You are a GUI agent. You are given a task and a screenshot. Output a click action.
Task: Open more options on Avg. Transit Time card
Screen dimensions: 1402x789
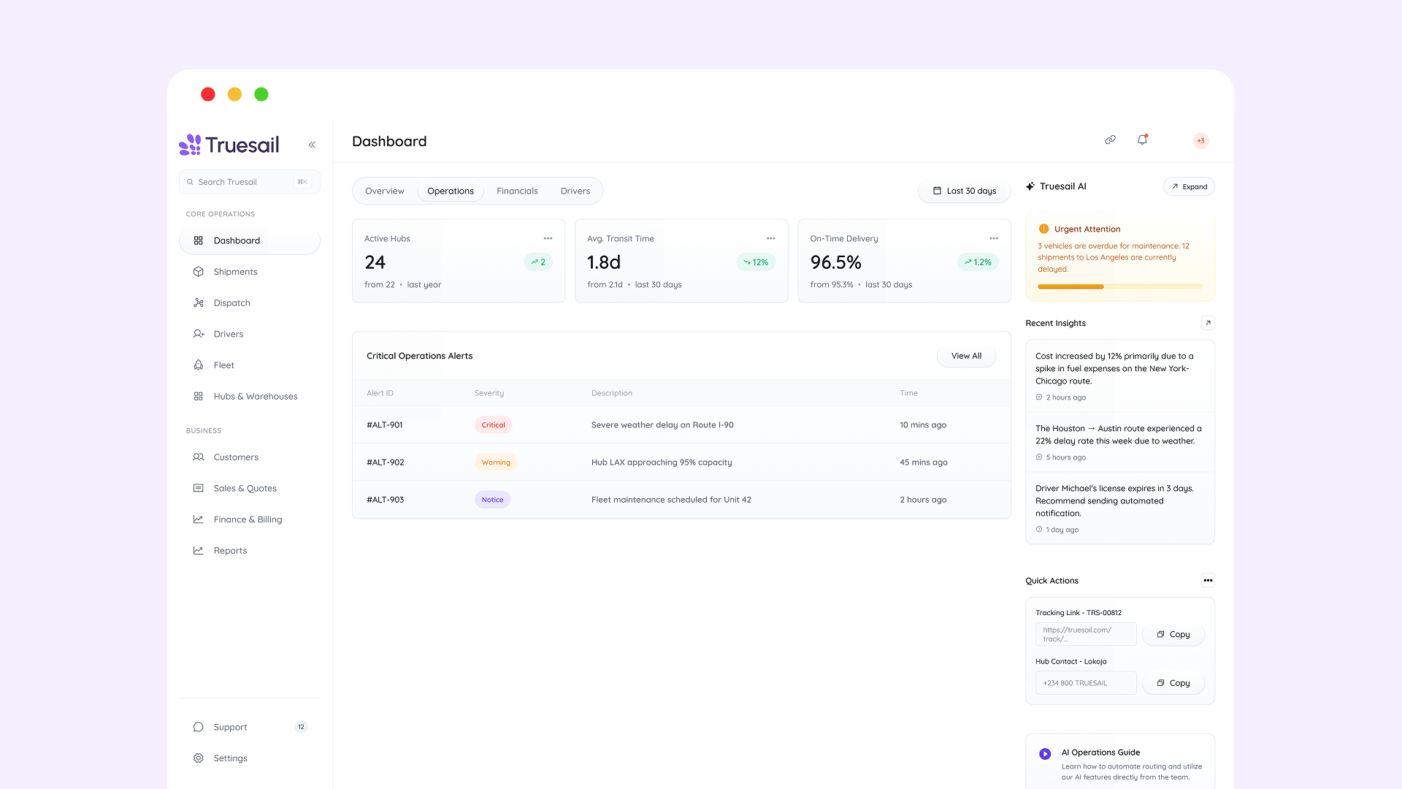770,238
